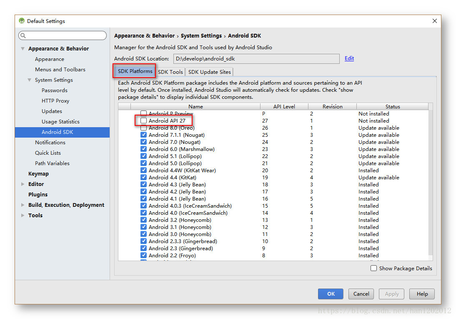Screen dimensions: 456x319
Task: Open Path Variables settings
Action: click(x=52, y=163)
